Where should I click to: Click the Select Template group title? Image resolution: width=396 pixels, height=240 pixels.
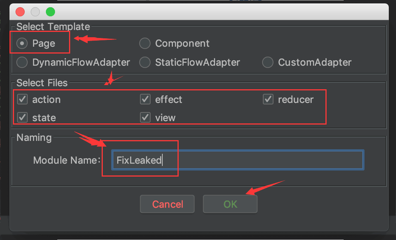click(x=53, y=27)
